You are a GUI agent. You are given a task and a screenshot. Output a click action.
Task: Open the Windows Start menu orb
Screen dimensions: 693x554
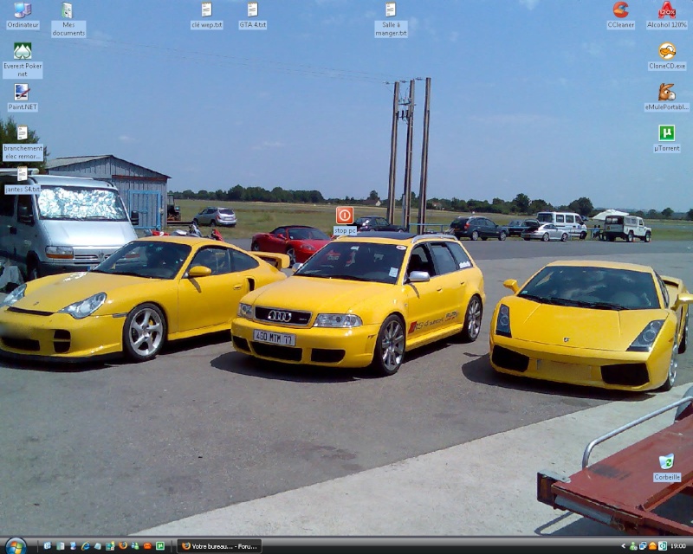click(15, 545)
